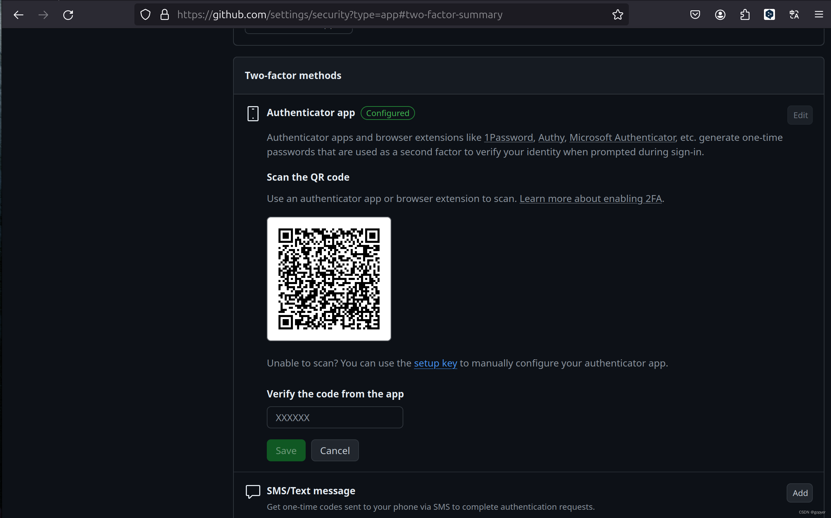The image size is (831, 518).
Task: Click the translate page extension icon
Action: click(794, 15)
